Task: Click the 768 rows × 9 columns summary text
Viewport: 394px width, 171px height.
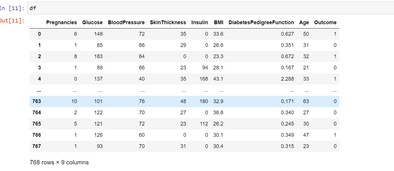Action: coord(59,162)
